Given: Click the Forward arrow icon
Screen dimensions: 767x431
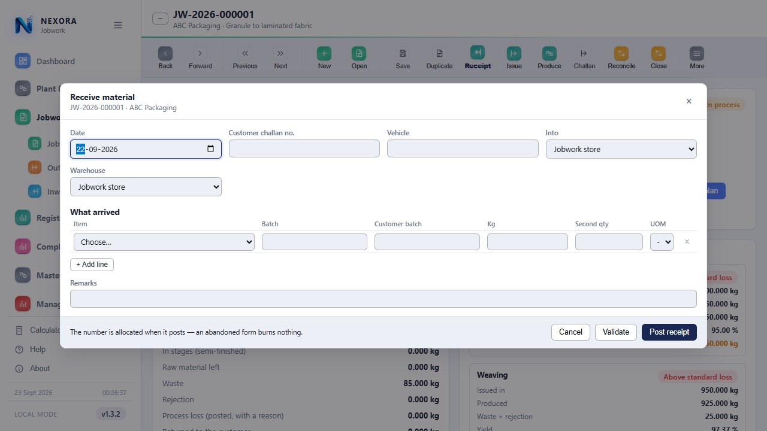Looking at the screenshot, I should 200,53.
